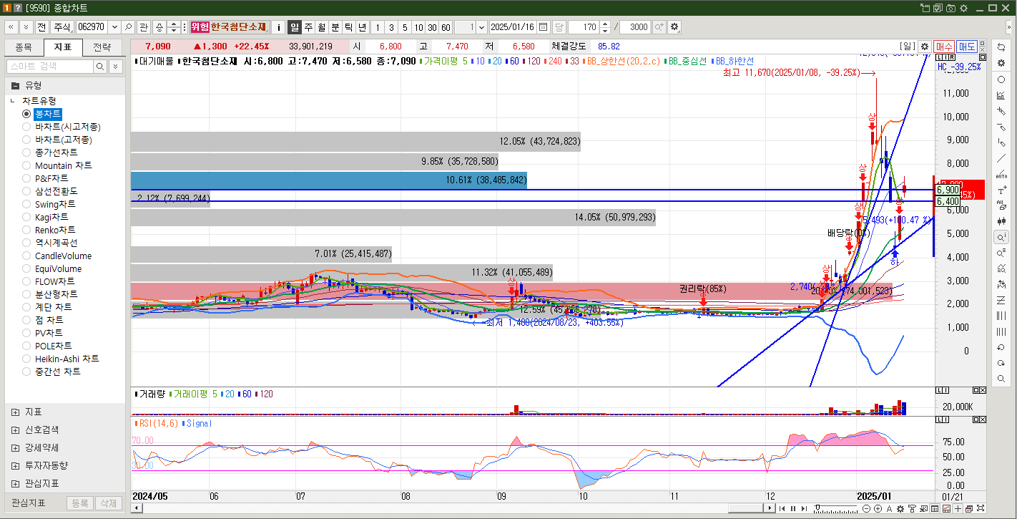Viewport: 1017px width, 519px height.
Task: Click the refresh/rotate icon atop right toolbar
Action: tap(1001, 47)
